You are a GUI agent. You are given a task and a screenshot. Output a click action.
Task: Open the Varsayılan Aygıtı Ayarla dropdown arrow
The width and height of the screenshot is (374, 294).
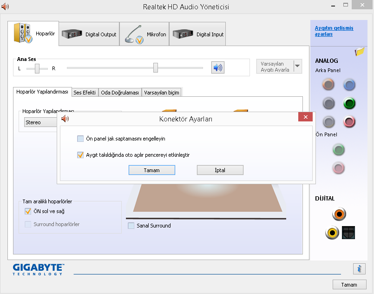click(x=297, y=66)
